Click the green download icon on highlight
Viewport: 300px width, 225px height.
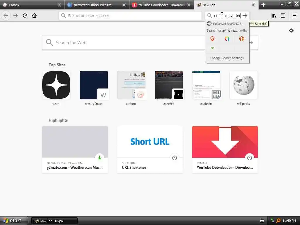pyautogui.click(x=100, y=158)
